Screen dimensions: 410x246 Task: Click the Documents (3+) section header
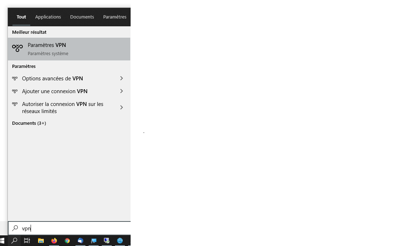(x=29, y=123)
